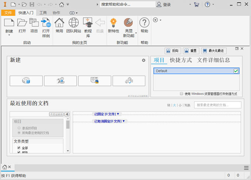The height and width of the screenshot is (180, 251).
Task: Click the dock window icon next to the panel close button
Action: (x=237, y=48)
